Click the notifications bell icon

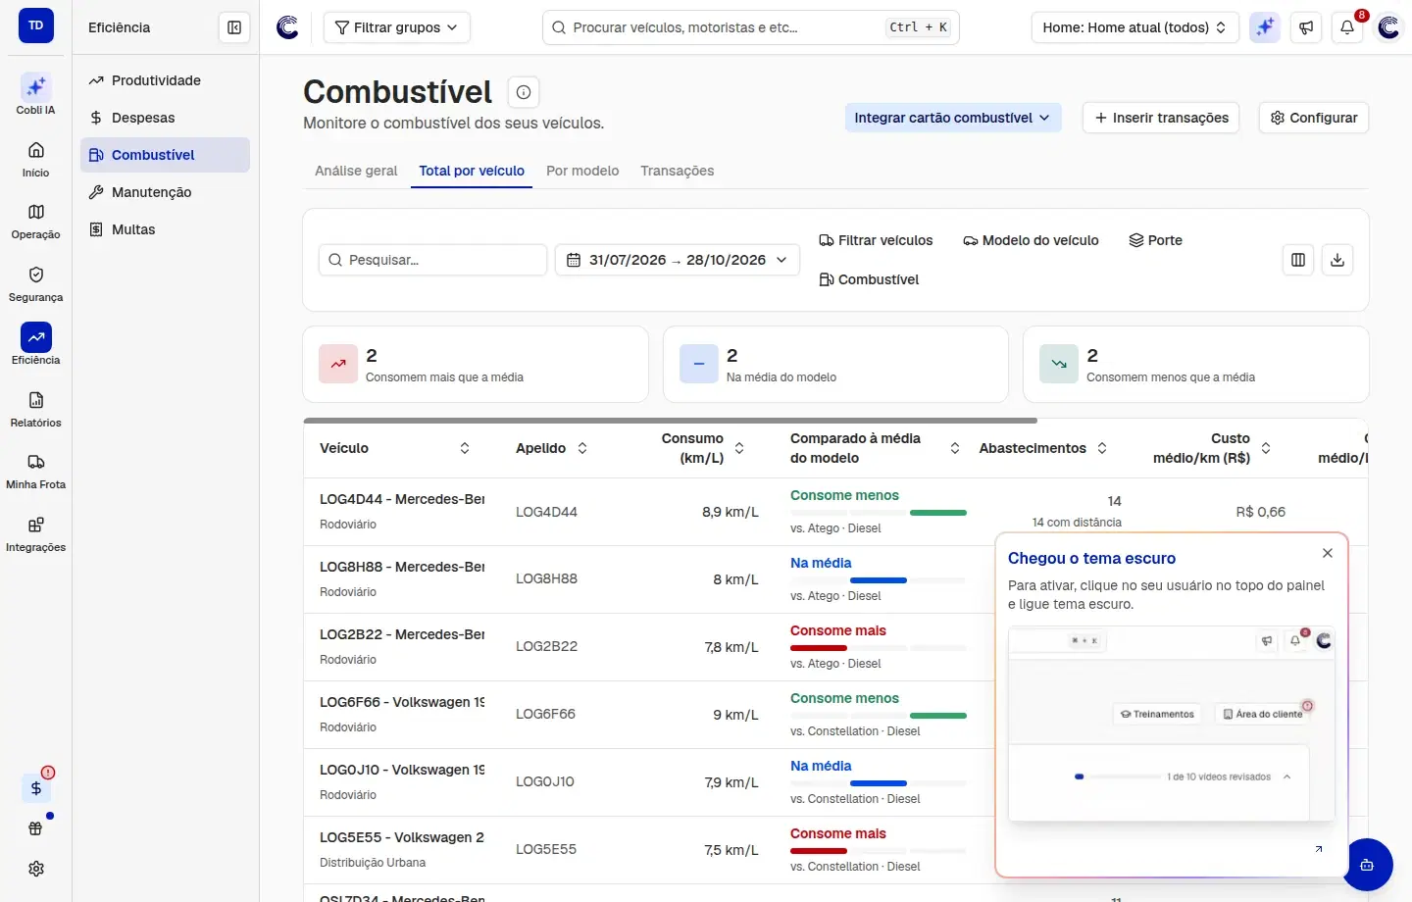pos(1347,27)
